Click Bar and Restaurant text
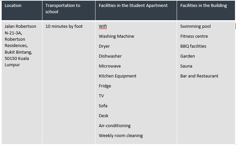236x145 pixels. [x=199, y=76]
